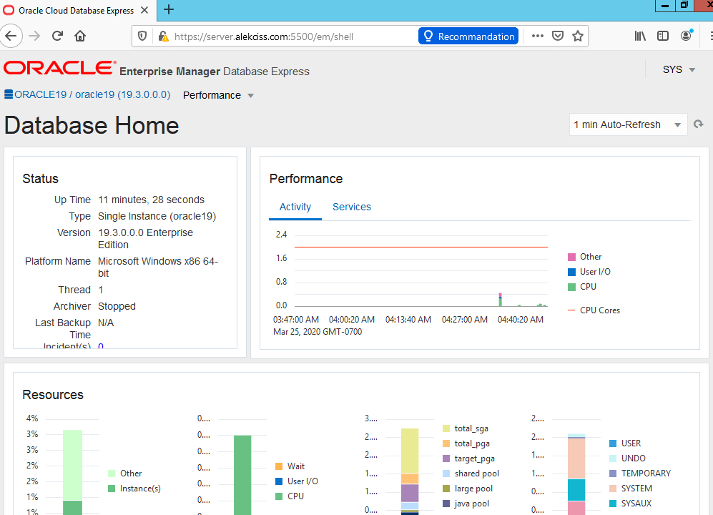Click the Oracle logo
Image resolution: width=713 pixels, height=515 pixels.
click(59, 68)
